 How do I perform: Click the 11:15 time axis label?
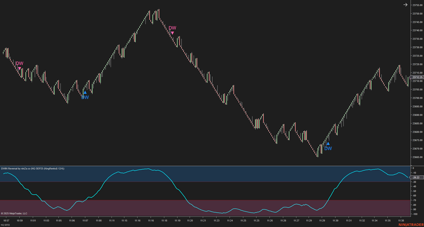124,221
